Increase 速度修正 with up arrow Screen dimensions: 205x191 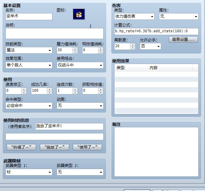pos(24,89)
